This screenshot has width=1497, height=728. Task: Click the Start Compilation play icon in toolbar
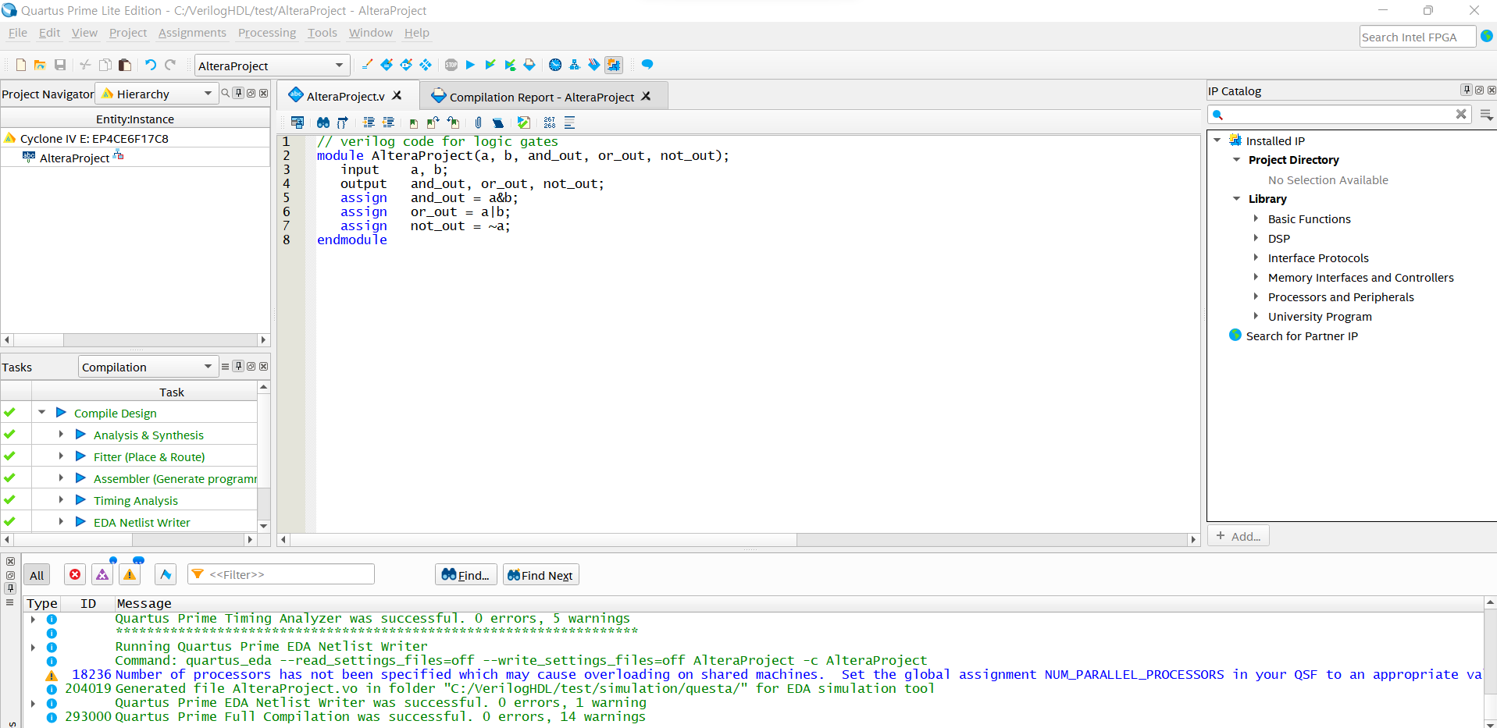pos(470,65)
